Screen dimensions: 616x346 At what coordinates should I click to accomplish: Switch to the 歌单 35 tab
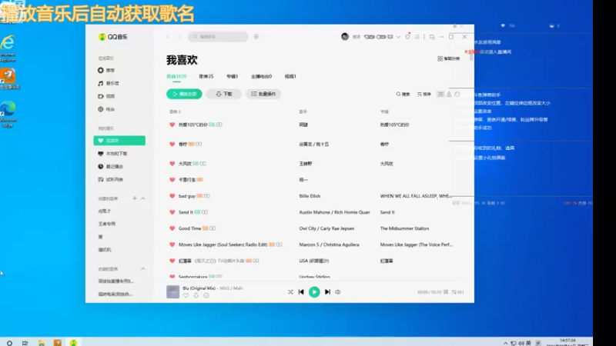[206, 76]
